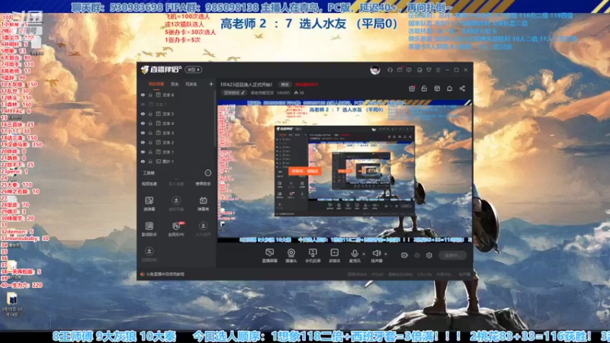Open the 歌词助手 tool

click(149, 229)
